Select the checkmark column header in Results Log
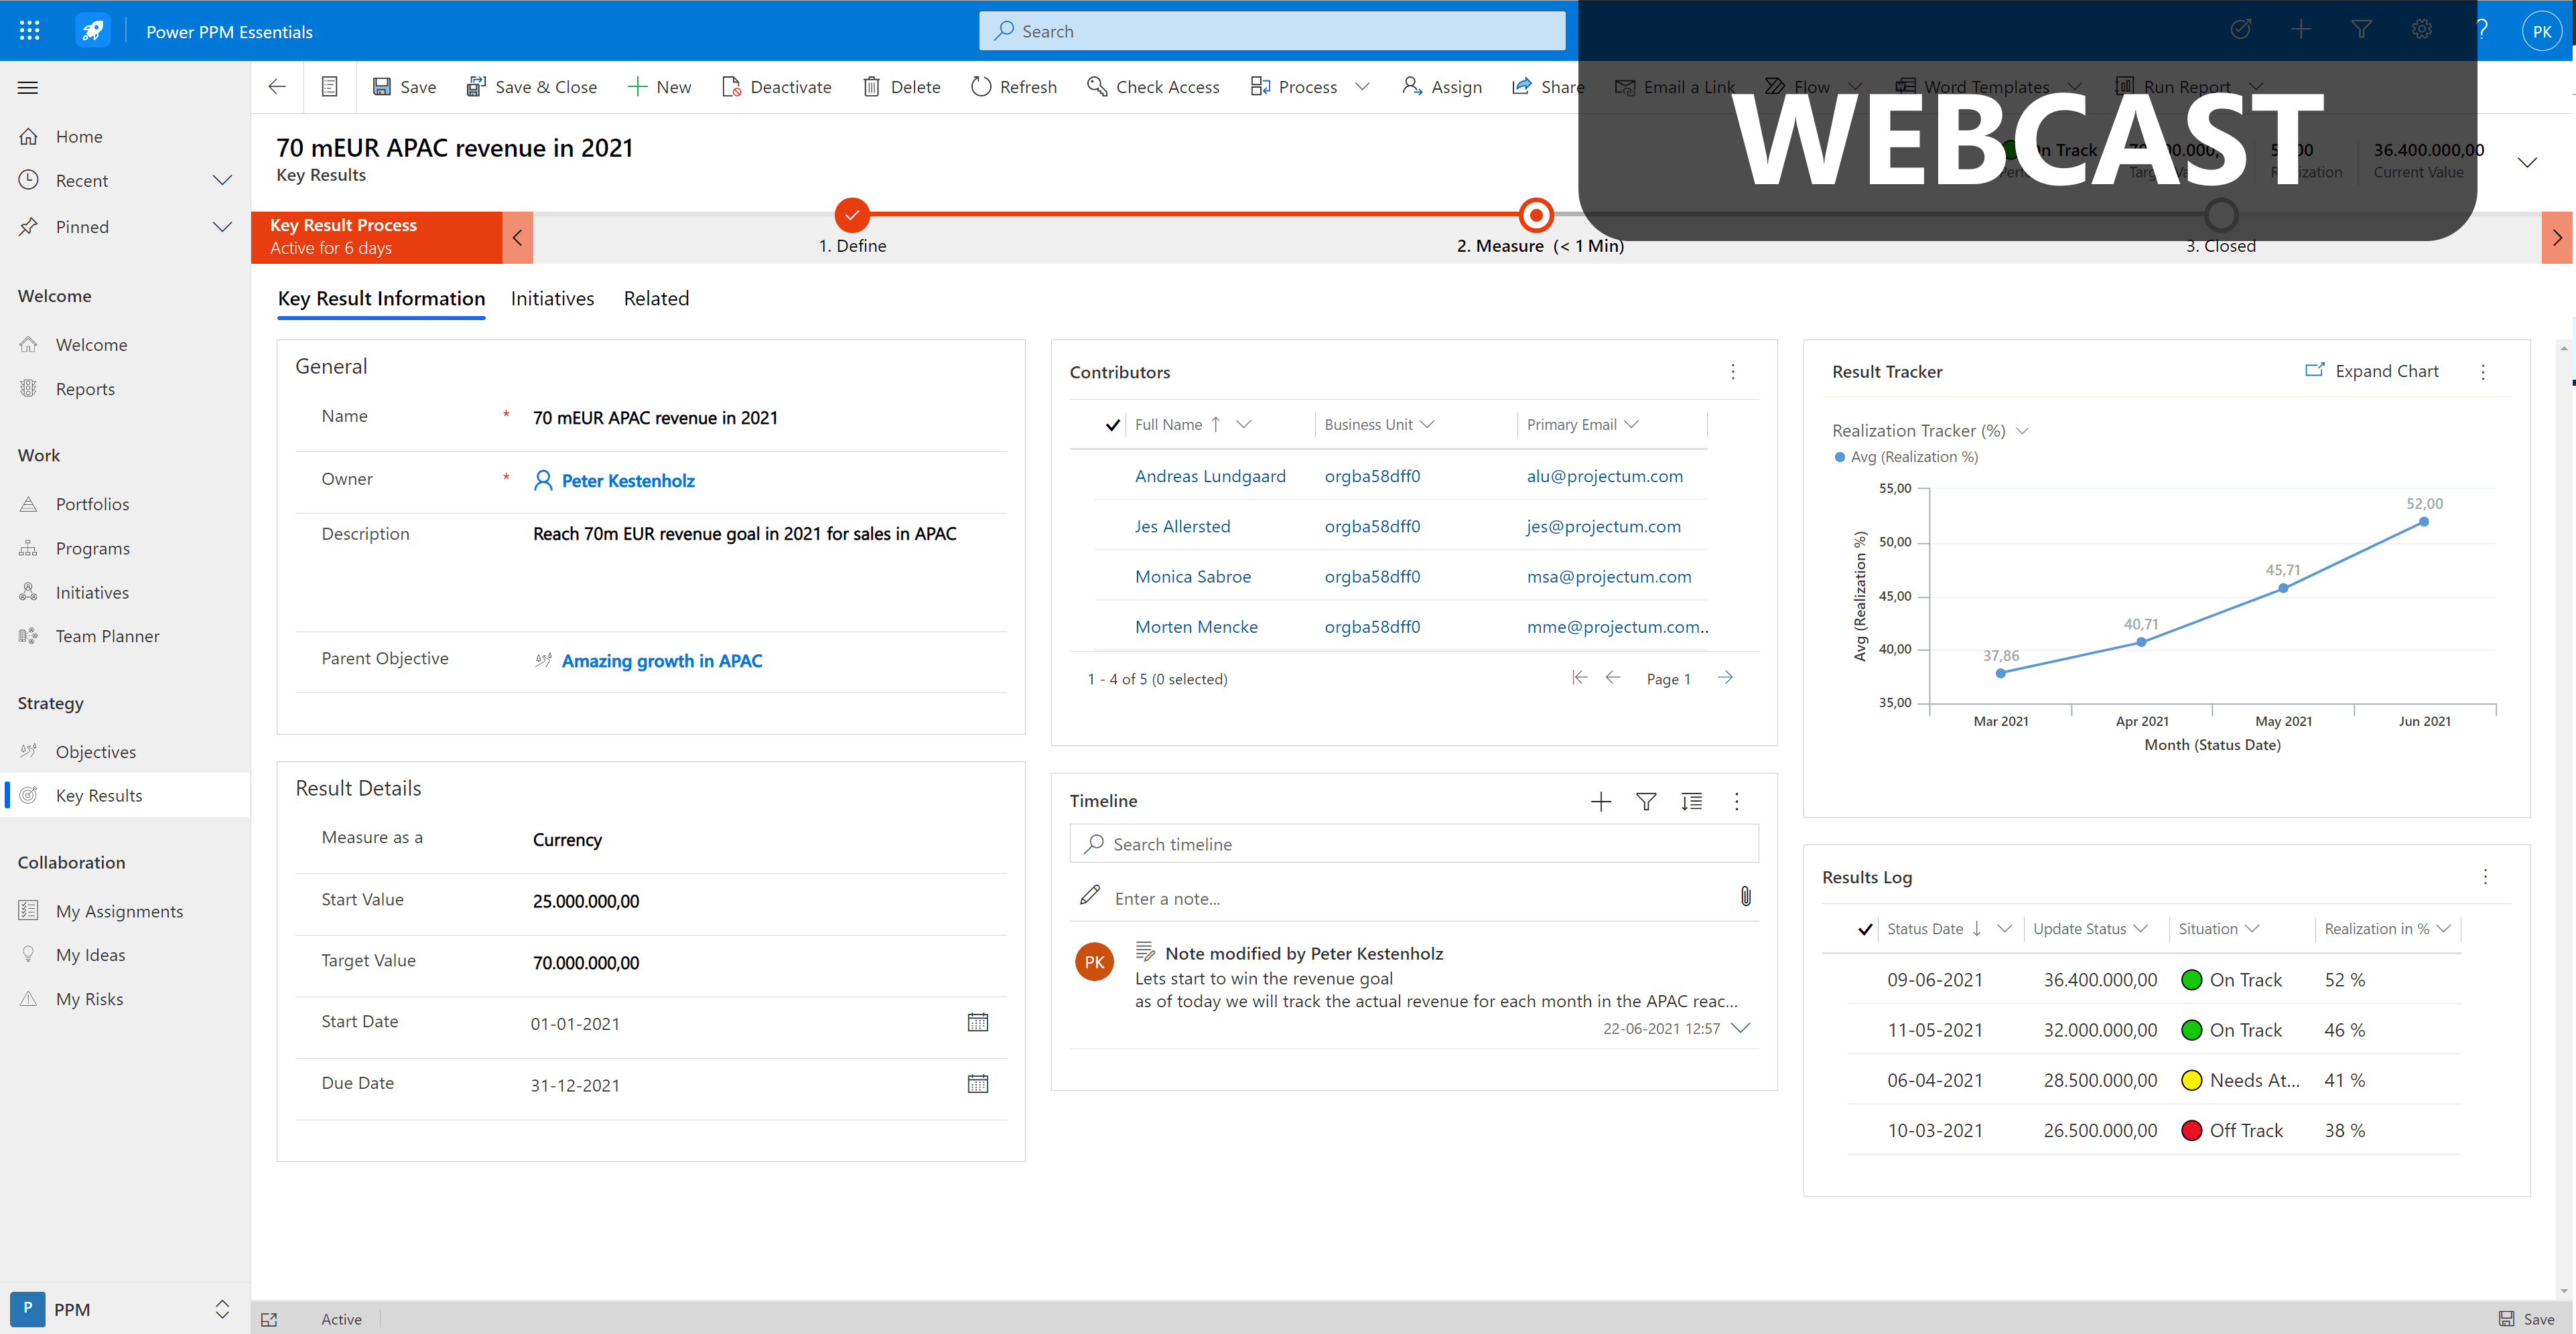 point(1865,928)
